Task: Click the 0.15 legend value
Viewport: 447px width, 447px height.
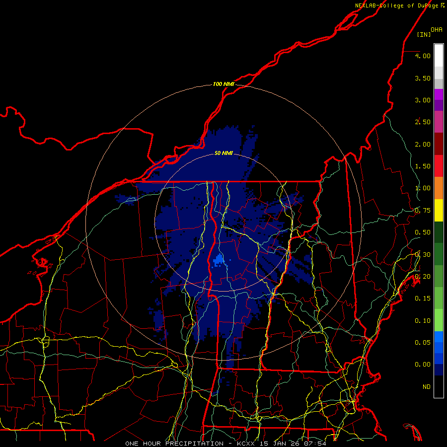Action: tap(423, 298)
